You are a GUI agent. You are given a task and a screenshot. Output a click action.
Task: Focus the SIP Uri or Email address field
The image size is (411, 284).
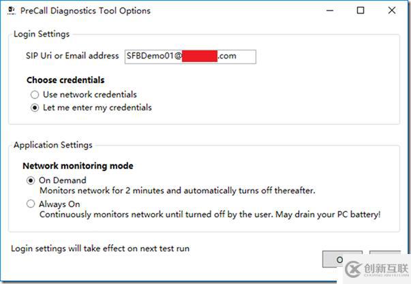pos(190,57)
